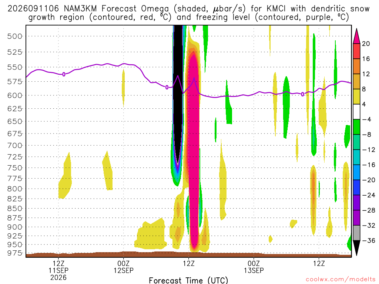
Task: Click the 500 pressure level label
Action: click(x=14, y=37)
